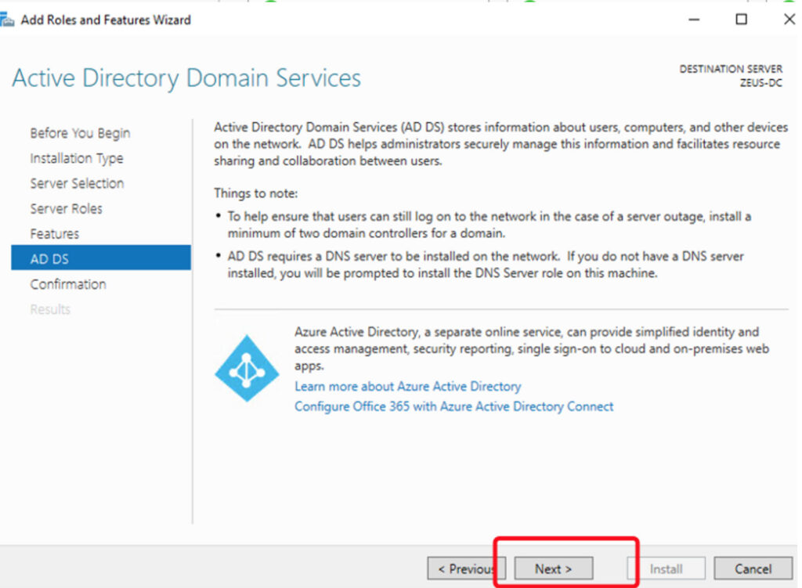Viewport: 802px width, 588px height.
Task: Cancel the Add Roles and Features Wizard
Action: pos(753,569)
